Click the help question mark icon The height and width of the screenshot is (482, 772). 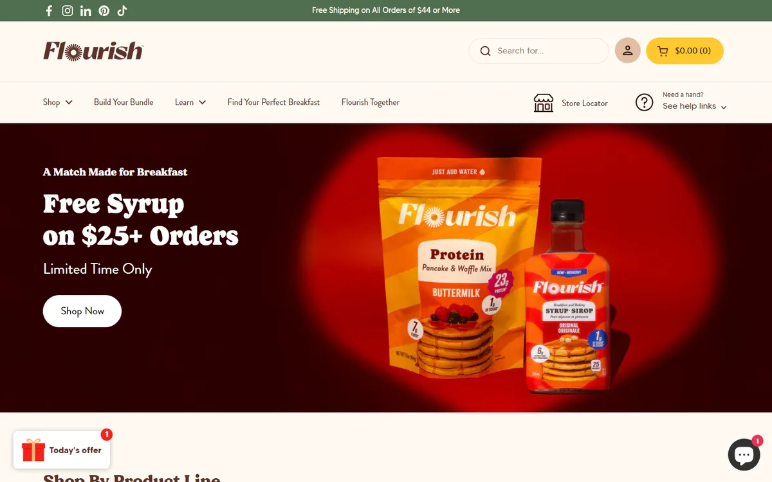(x=644, y=102)
